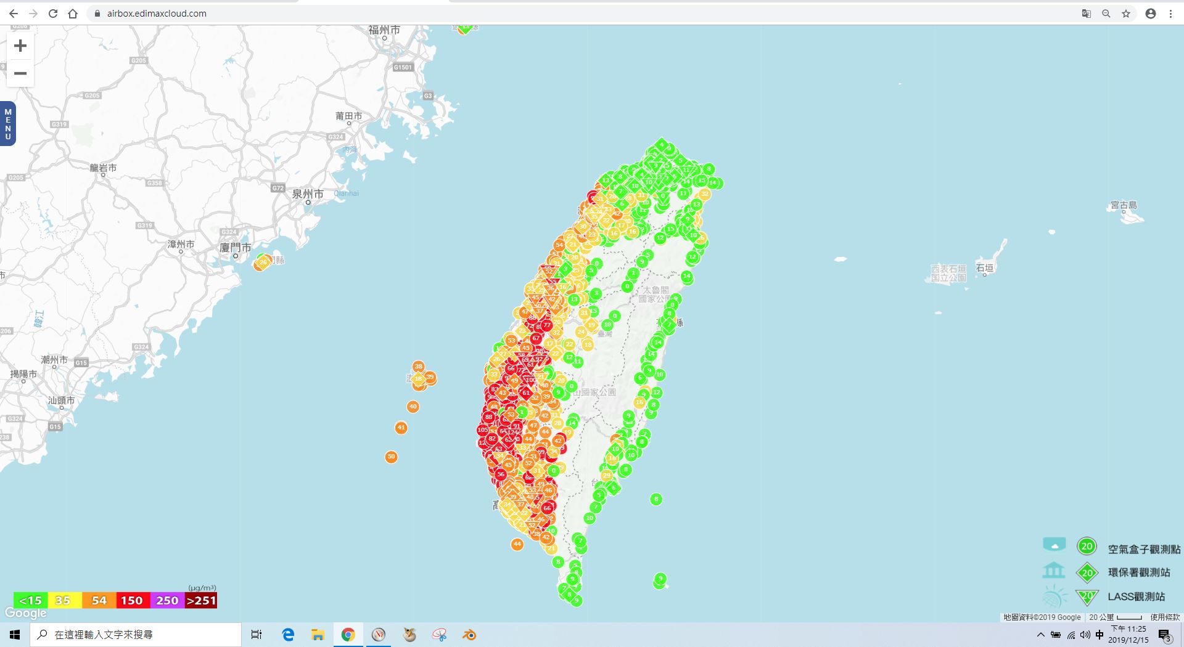Screen dimensions: 1184x647
Task: Click taskbar search box 在這裡輸入文字來搜尋
Action: (x=136, y=635)
